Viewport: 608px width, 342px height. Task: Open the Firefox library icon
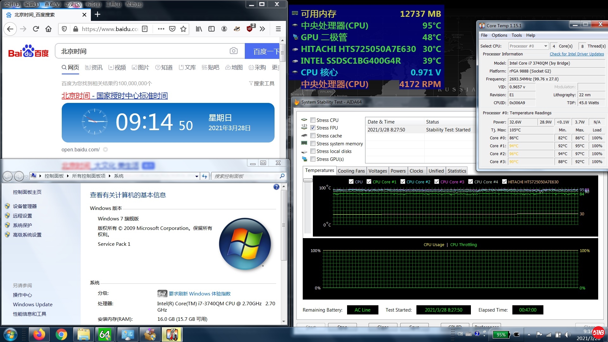199,29
